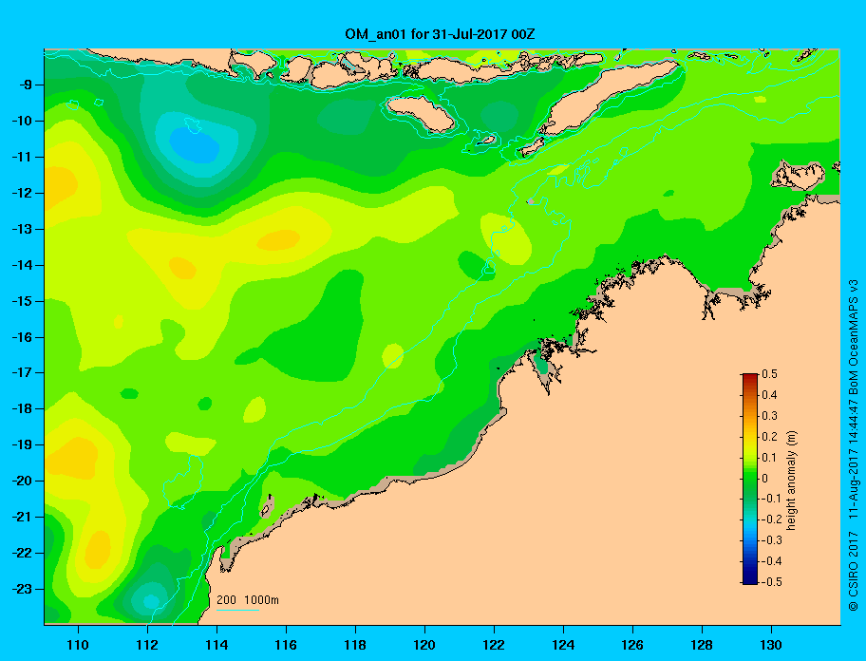Click latitude label '-22' on the left axis
Viewport: 866px width, 661px height.
pyautogui.click(x=22, y=553)
